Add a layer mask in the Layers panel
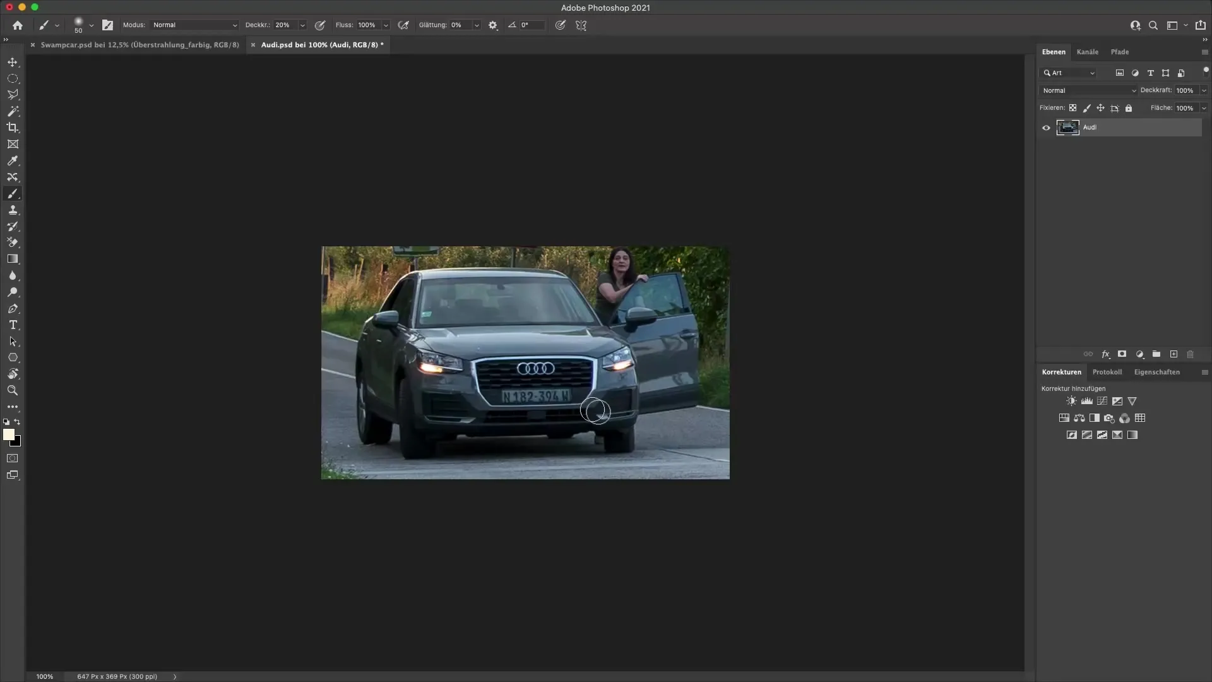Viewport: 1212px width, 682px height. pos(1122,354)
